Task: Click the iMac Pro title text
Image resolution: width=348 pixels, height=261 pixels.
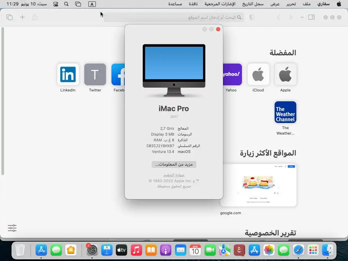Action: point(174,108)
